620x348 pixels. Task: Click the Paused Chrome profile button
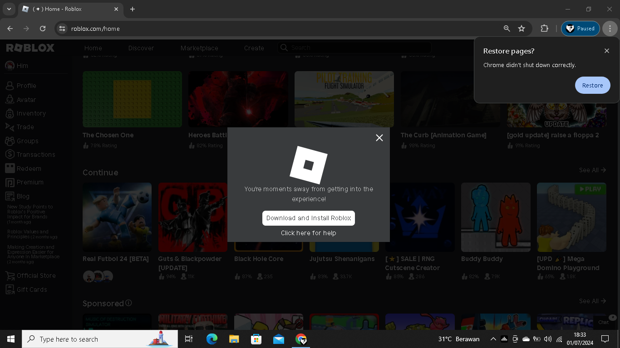pyautogui.click(x=581, y=29)
